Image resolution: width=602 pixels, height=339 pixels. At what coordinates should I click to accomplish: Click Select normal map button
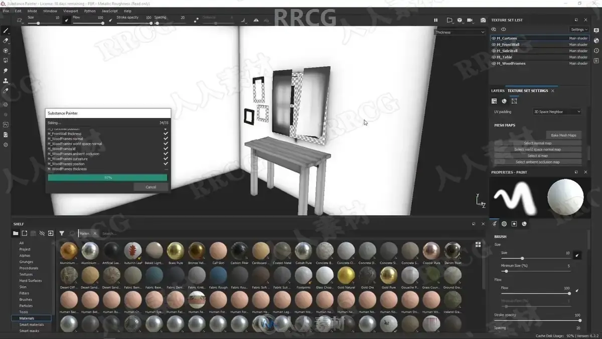pyautogui.click(x=537, y=143)
